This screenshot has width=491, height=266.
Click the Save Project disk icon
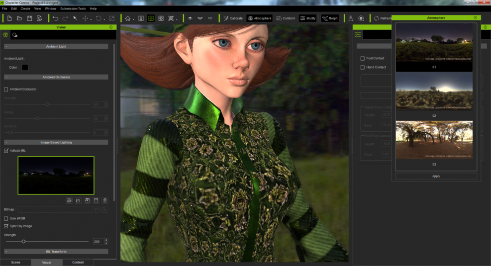pyautogui.click(x=29, y=18)
